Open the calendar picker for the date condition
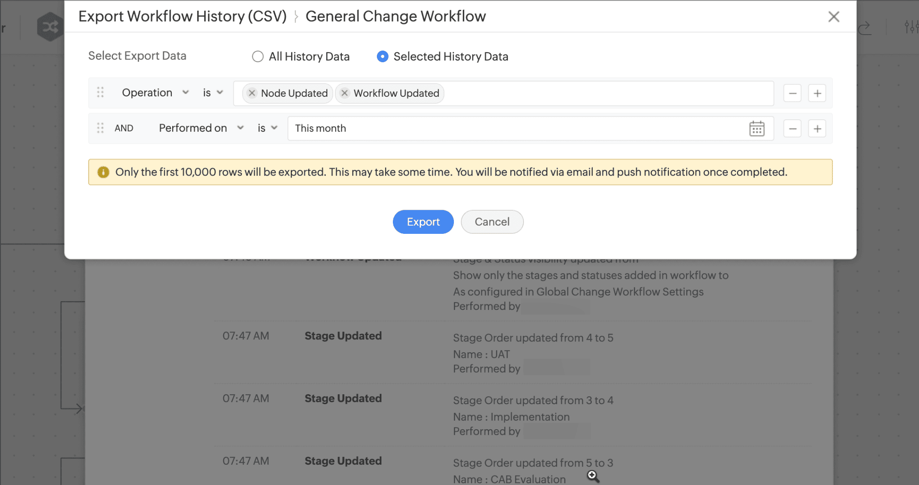The image size is (919, 485). pyautogui.click(x=757, y=128)
